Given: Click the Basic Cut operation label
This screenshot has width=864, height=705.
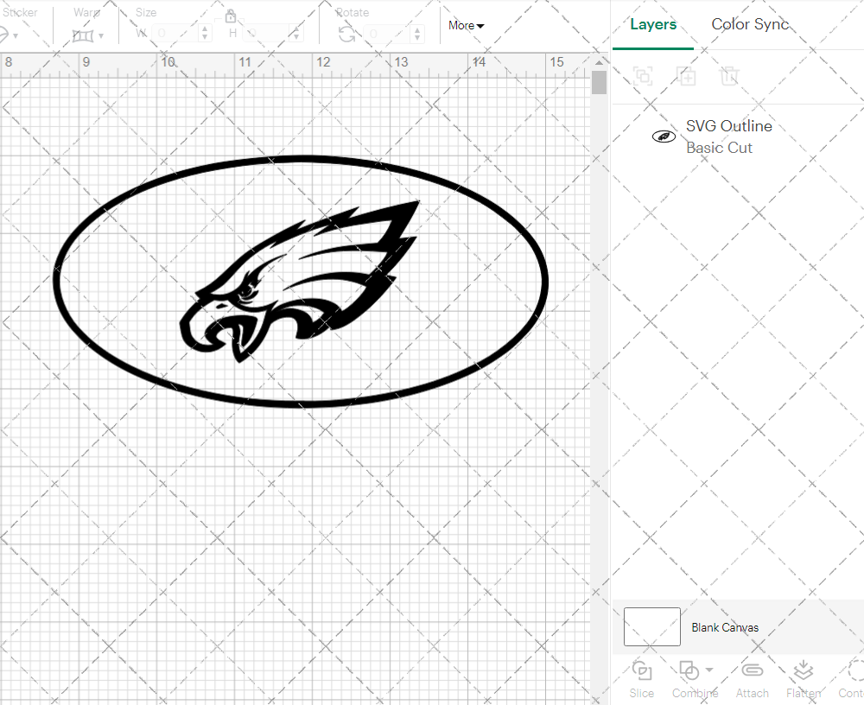Looking at the screenshot, I should tap(719, 148).
